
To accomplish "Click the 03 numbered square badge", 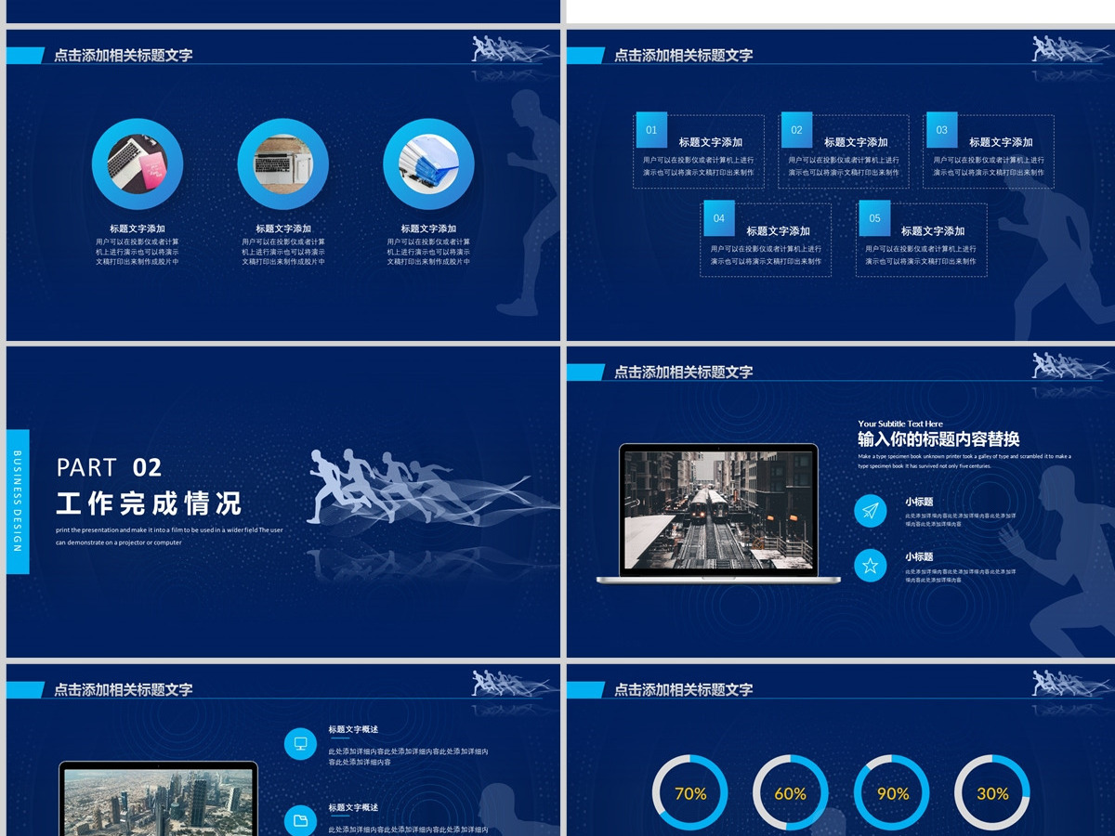I will click(941, 130).
